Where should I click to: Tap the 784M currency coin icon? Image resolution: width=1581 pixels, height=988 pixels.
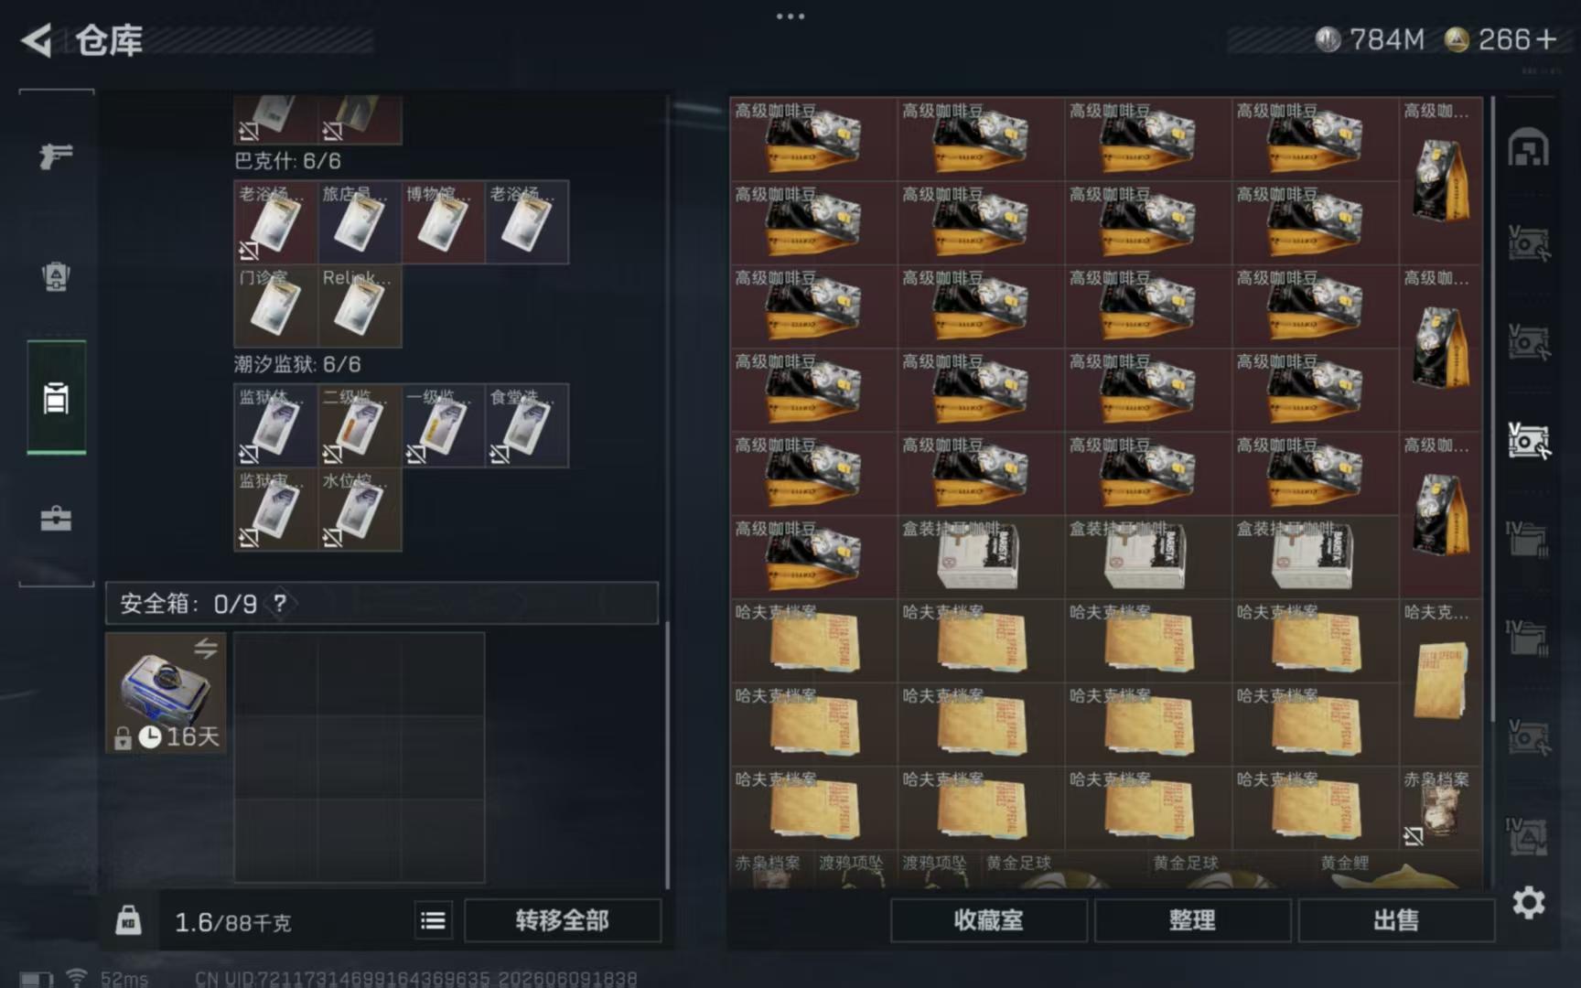click(x=1328, y=39)
